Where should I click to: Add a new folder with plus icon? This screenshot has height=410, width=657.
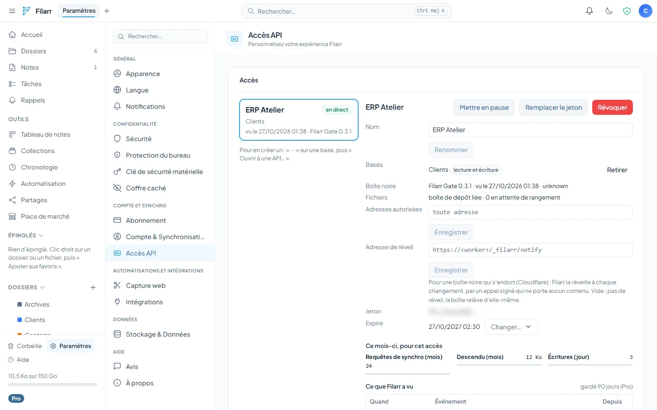(93, 287)
